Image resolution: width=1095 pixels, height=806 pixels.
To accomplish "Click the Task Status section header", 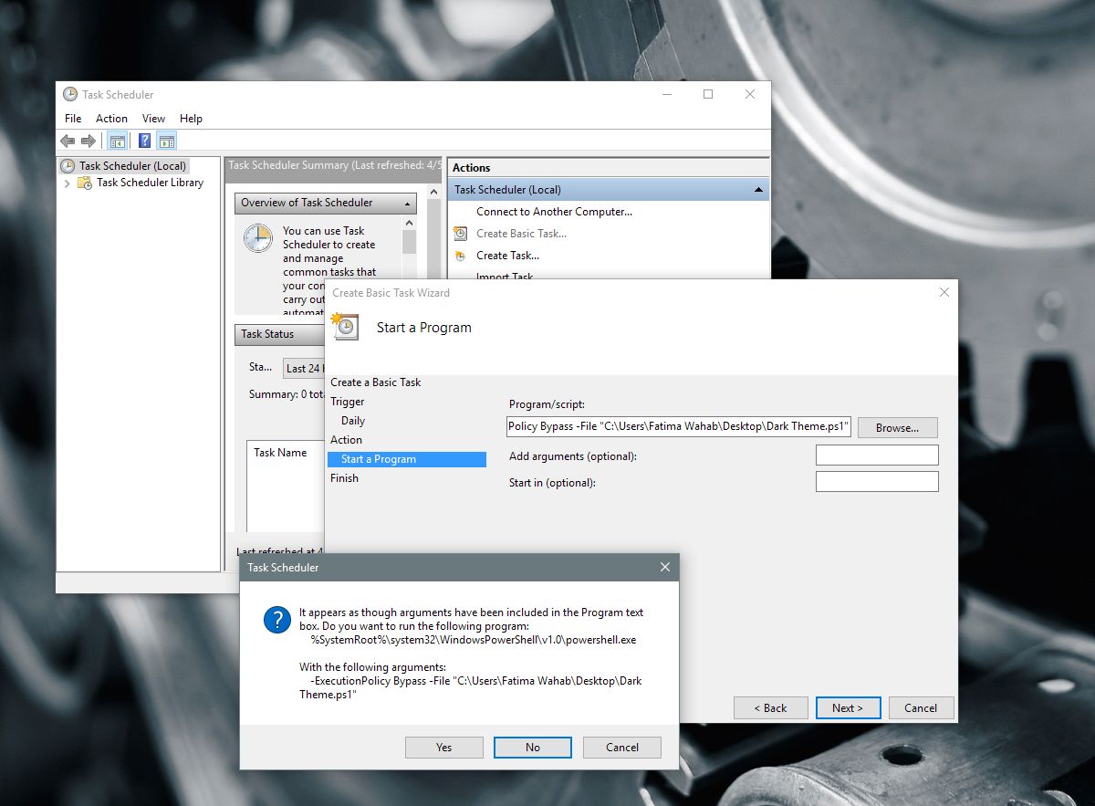I will pos(278,334).
